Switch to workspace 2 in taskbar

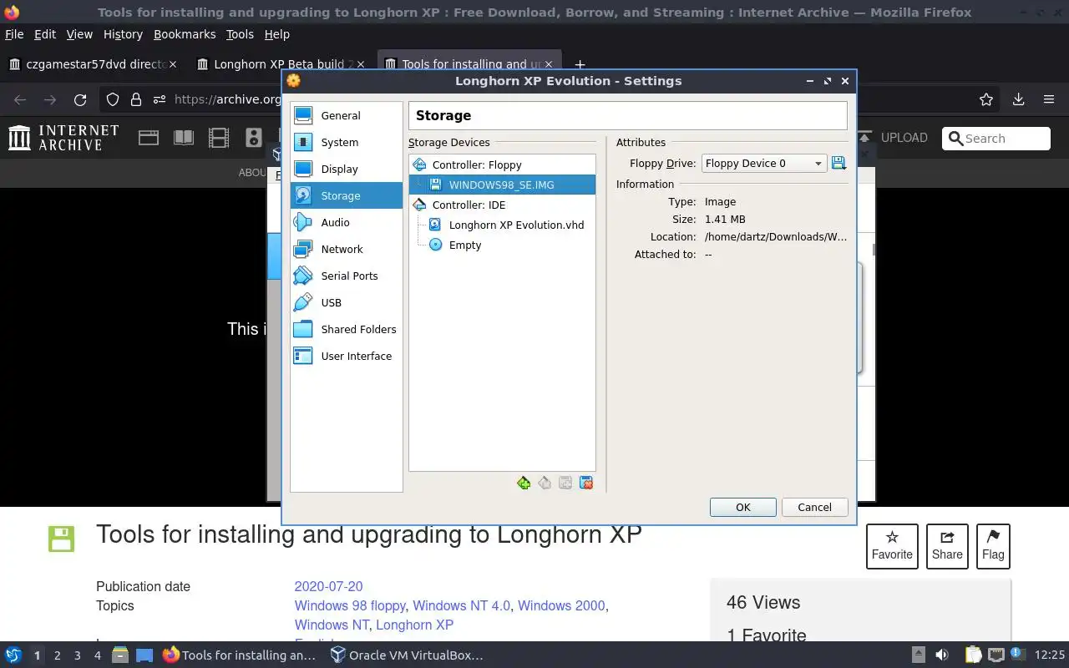point(57,655)
